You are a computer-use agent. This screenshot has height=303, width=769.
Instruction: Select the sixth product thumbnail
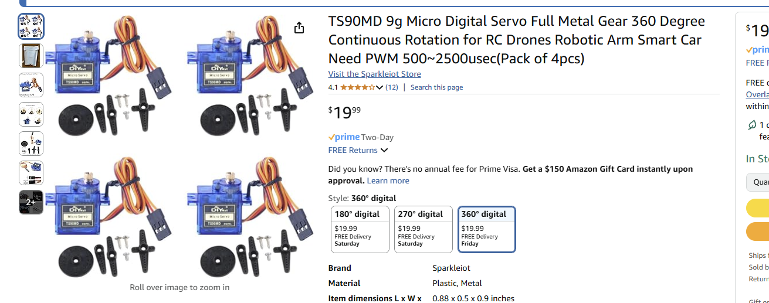[31, 173]
